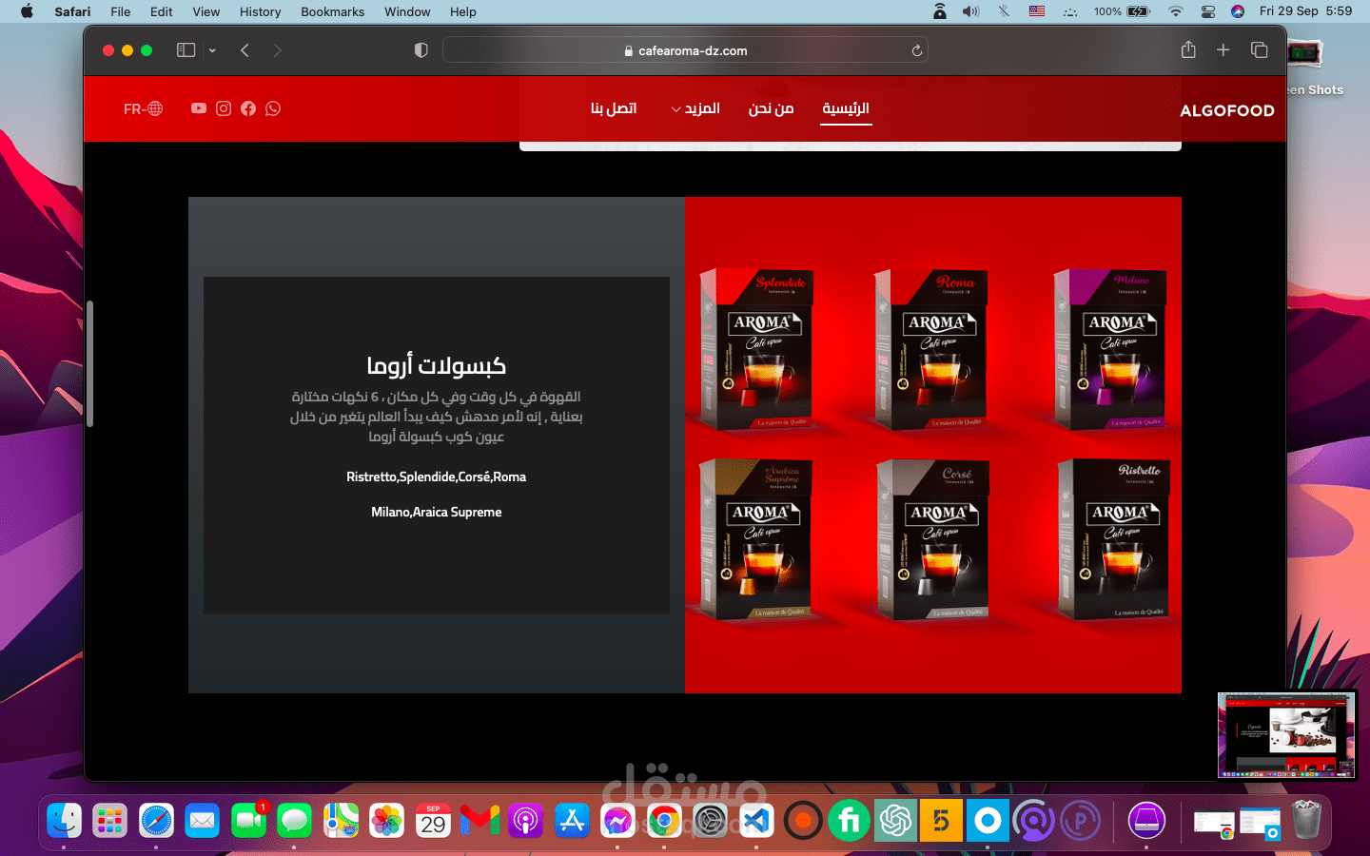Screen dimensions: 1370x856
Task: Open Finder from the Dock
Action: click(64, 820)
